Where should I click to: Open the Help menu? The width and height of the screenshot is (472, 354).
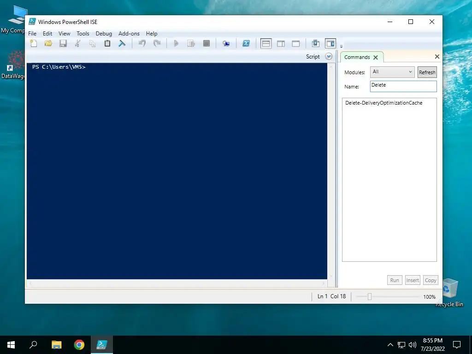coord(151,34)
